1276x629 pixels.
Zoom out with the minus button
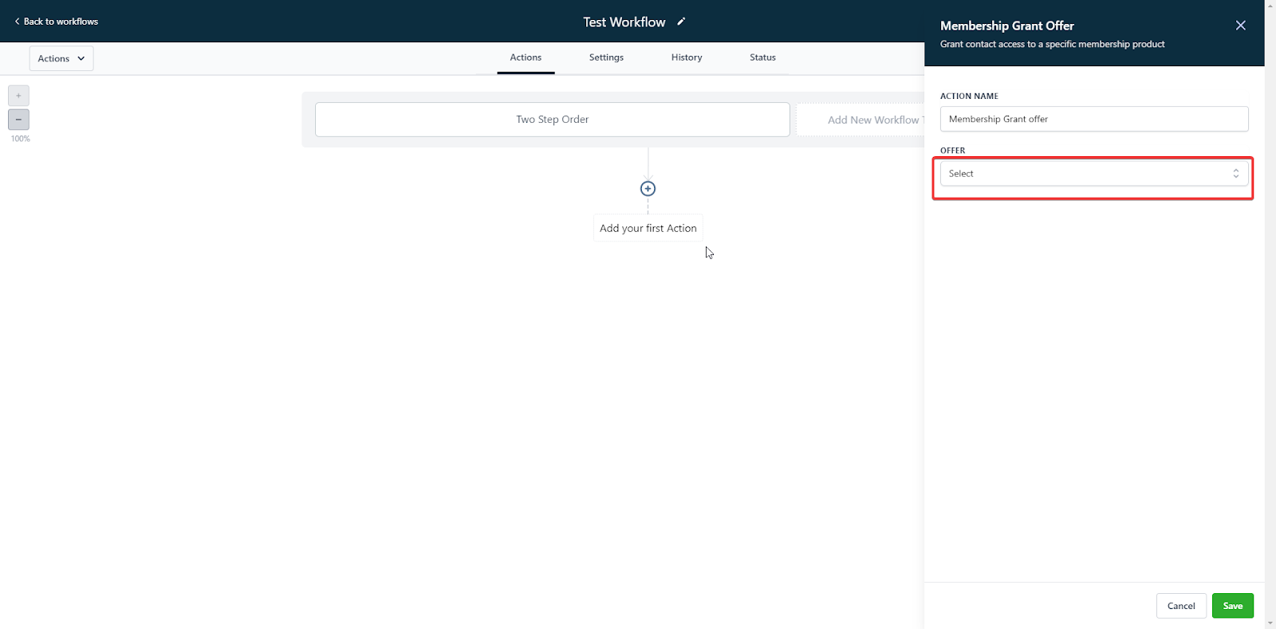18,120
